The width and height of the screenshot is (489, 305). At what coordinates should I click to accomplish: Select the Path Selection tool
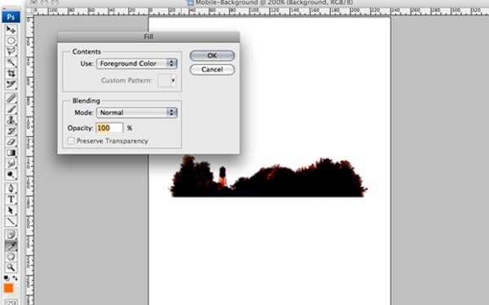point(11,211)
